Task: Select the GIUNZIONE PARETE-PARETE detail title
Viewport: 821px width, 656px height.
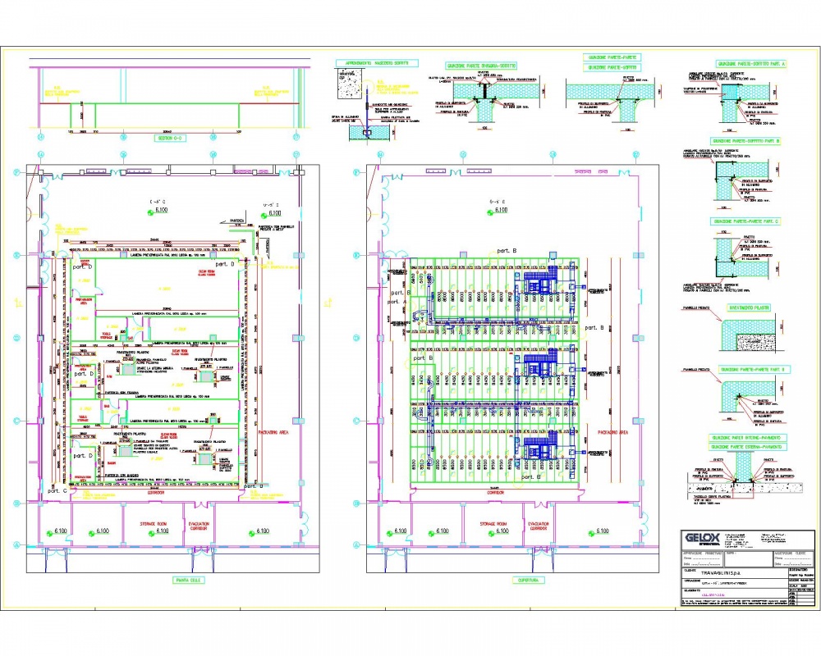Action: (612, 57)
